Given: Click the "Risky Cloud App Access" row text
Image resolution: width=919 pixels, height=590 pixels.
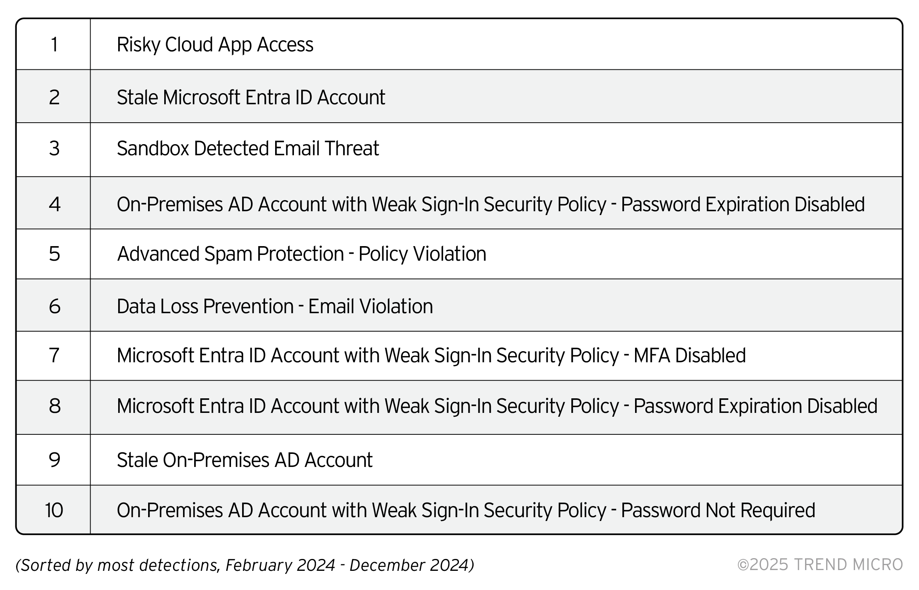Looking at the screenshot, I should [x=215, y=44].
